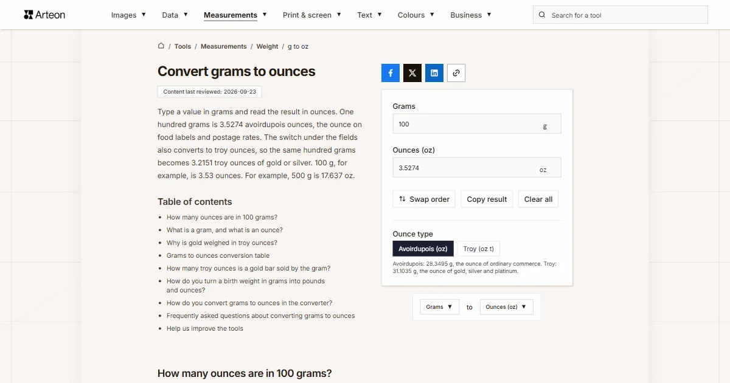Open the Ounces (oz) target unit dropdown
The height and width of the screenshot is (383, 730).
(x=507, y=307)
